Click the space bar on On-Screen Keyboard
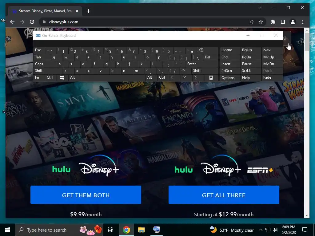 click(x=113, y=78)
